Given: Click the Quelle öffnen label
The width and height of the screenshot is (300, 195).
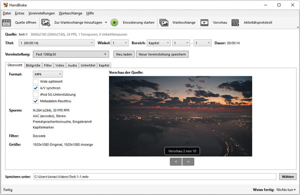Looking at the screenshot, I should pyautogui.click(x=25, y=22).
